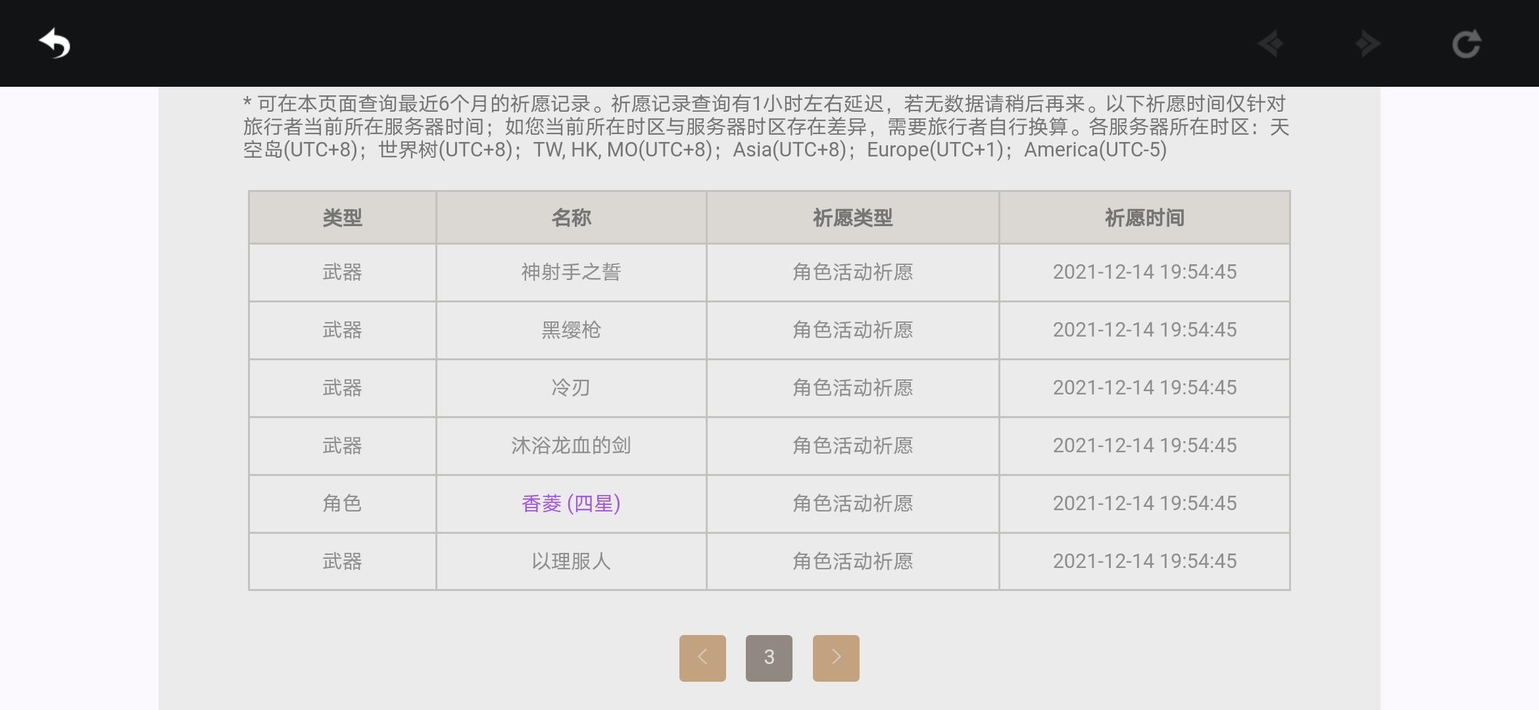This screenshot has height=710, width=1539.
Task: Select the 以理服人 weapon name
Action: tap(571, 561)
